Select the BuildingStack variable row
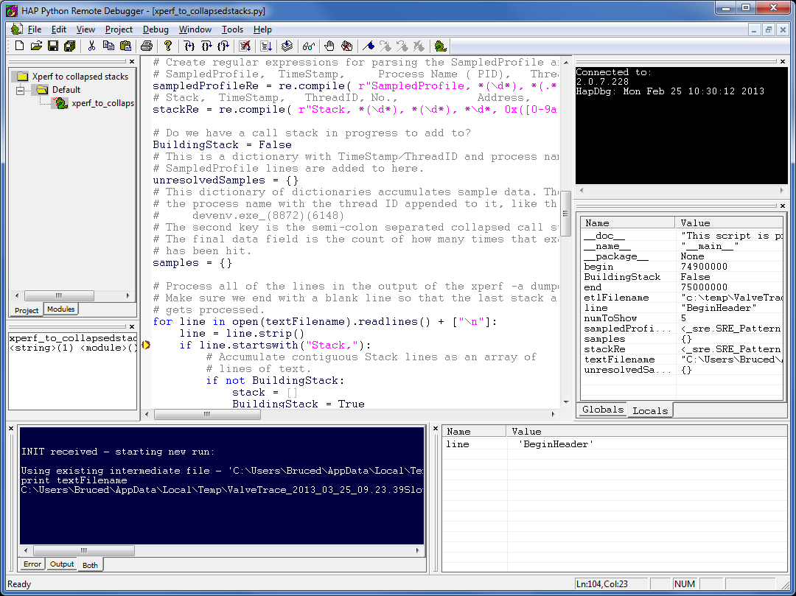The height and width of the screenshot is (596, 796). [682, 277]
